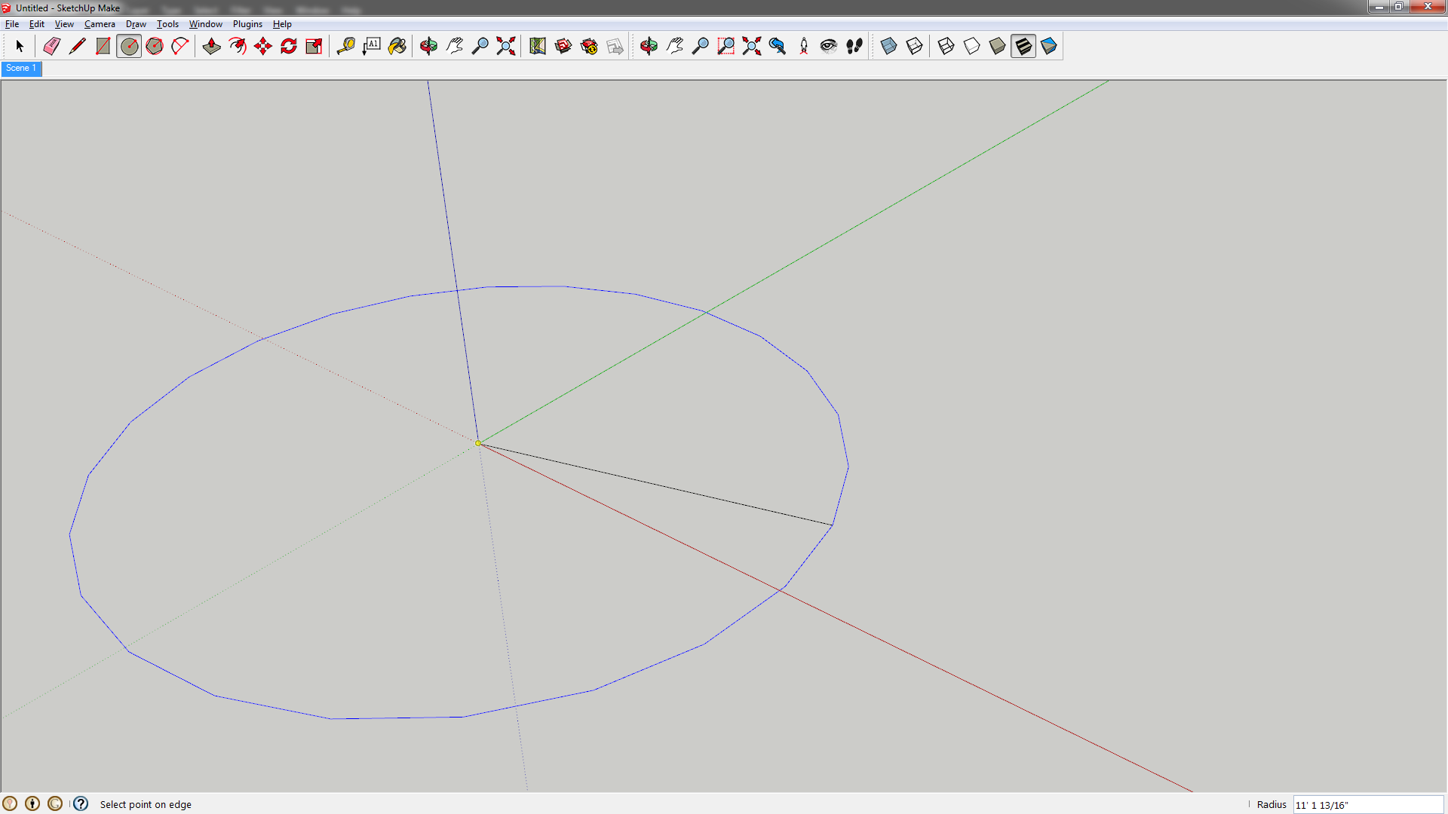Enable Wireframe face style
The width and height of the screenshot is (1448, 814).
tap(946, 46)
